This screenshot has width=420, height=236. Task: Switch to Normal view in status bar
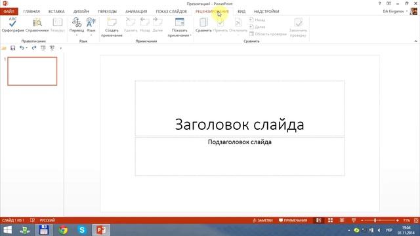(318, 220)
